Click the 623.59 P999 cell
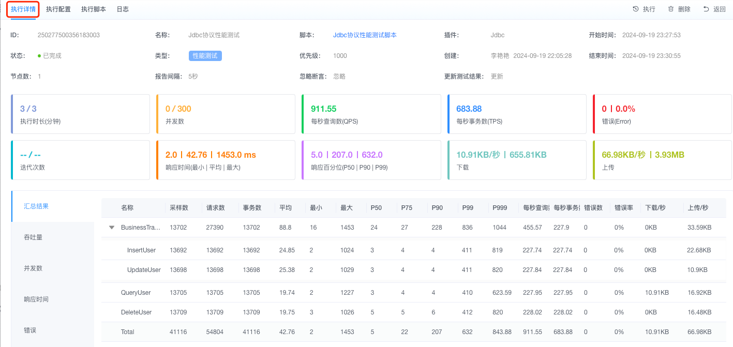733x347 pixels. [502, 293]
